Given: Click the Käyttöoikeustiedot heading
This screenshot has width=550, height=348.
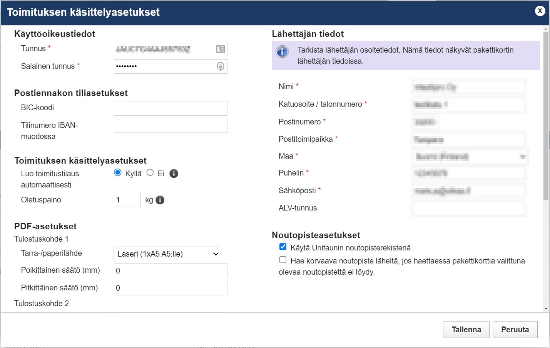Looking at the screenshot, I should click(55, 34).
